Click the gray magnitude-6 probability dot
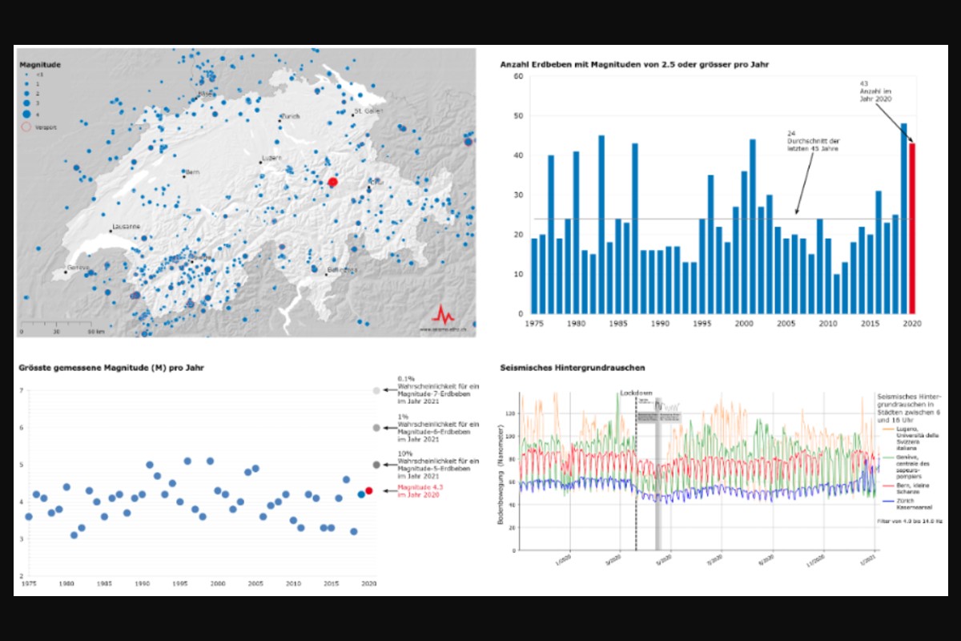The height and width of the screenshot is (641, 961). (376, 428)
